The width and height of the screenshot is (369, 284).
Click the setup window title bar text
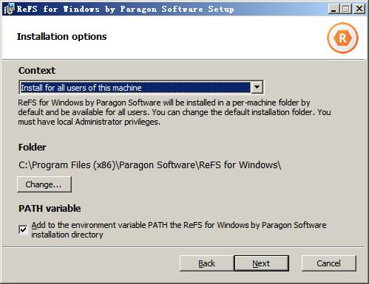pyautogui.click(x=125, y=9)
